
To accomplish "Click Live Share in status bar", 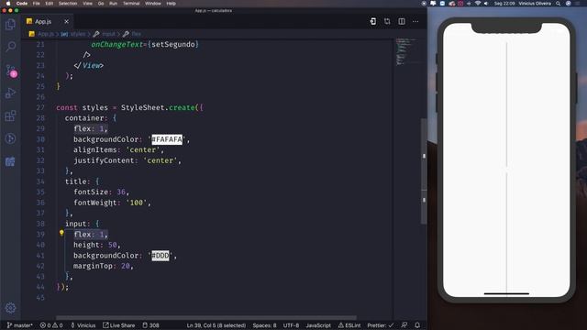I will [118, 325].
